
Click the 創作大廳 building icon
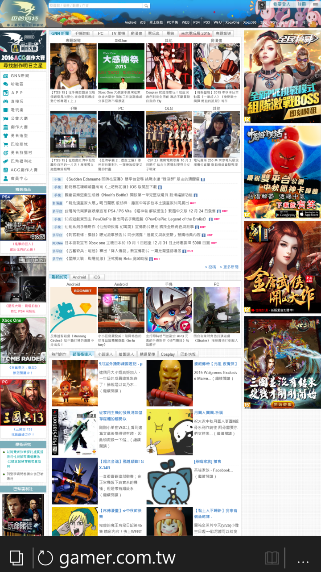[6, 127]
